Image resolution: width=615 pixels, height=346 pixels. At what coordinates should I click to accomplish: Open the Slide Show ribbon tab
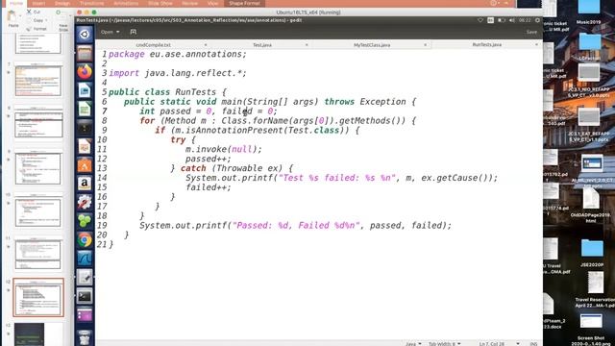pyautogui.click(x=160, y=3)
